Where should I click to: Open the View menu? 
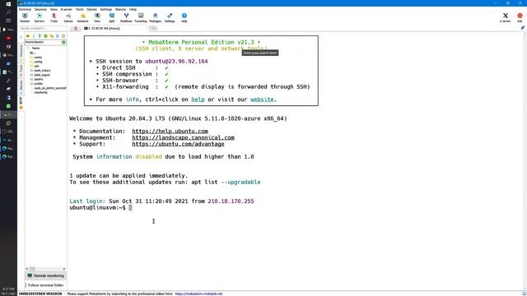[54, 9]
